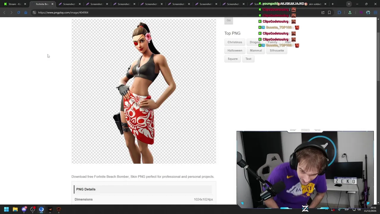
Task: Open the browser home page
Action: pos(26,12)
